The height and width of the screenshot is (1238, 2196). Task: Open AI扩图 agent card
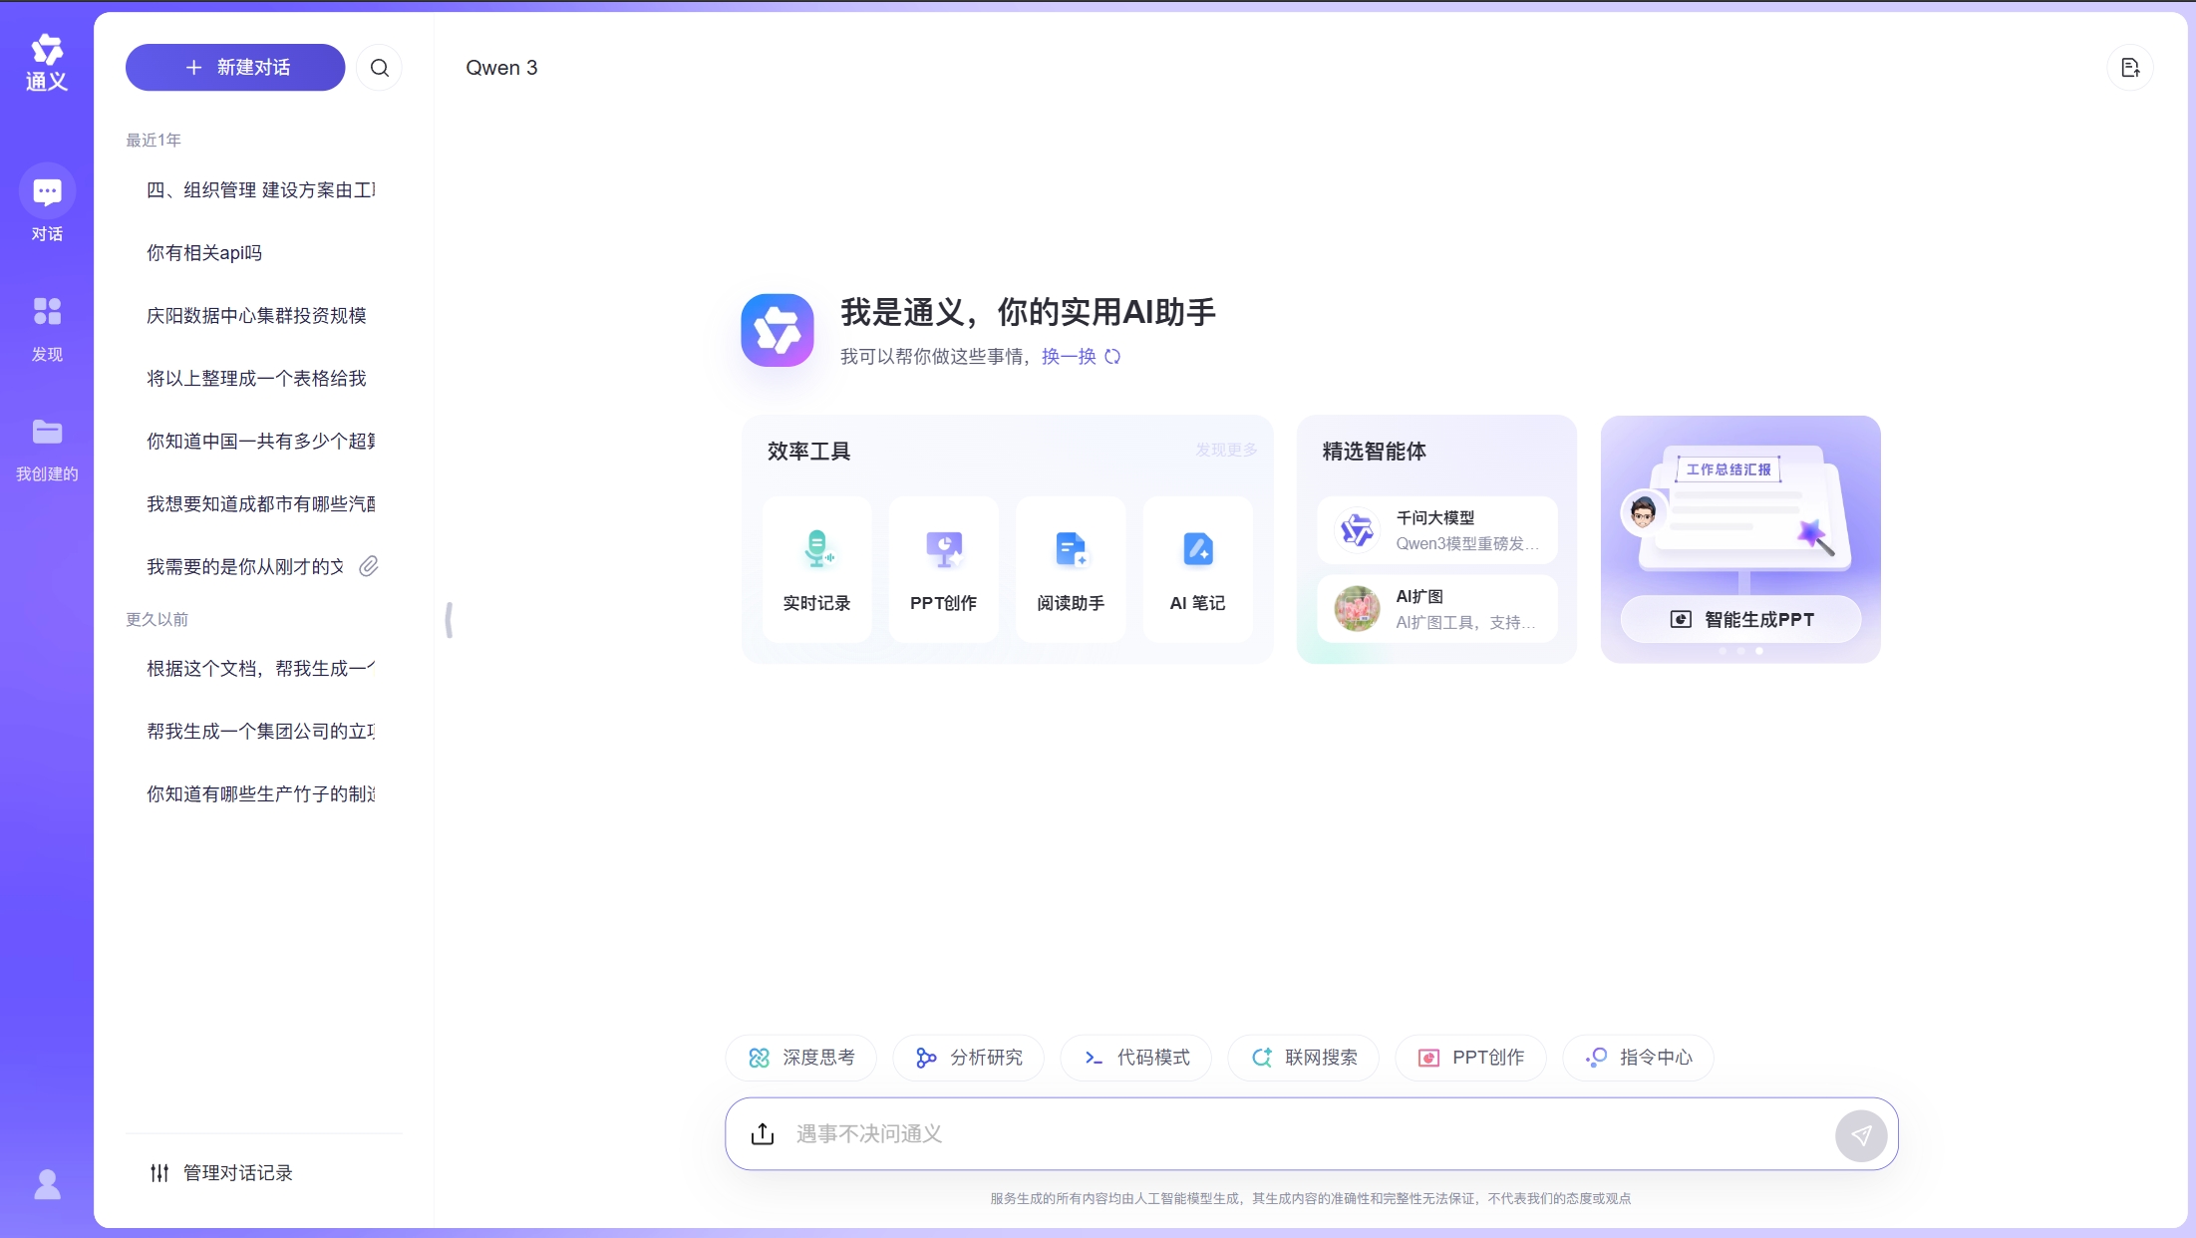(1436, 609)
